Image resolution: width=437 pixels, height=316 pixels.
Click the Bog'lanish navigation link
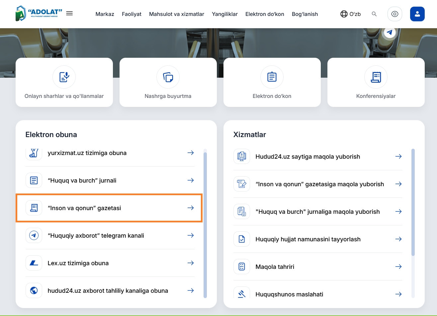point(305,14)
